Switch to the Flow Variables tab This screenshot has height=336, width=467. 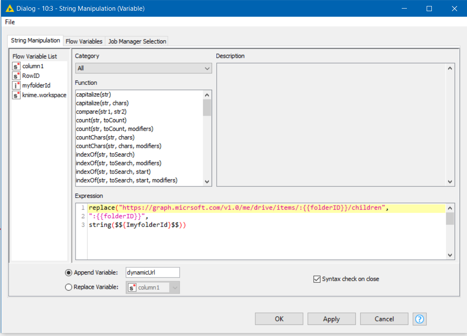[84, 41]
